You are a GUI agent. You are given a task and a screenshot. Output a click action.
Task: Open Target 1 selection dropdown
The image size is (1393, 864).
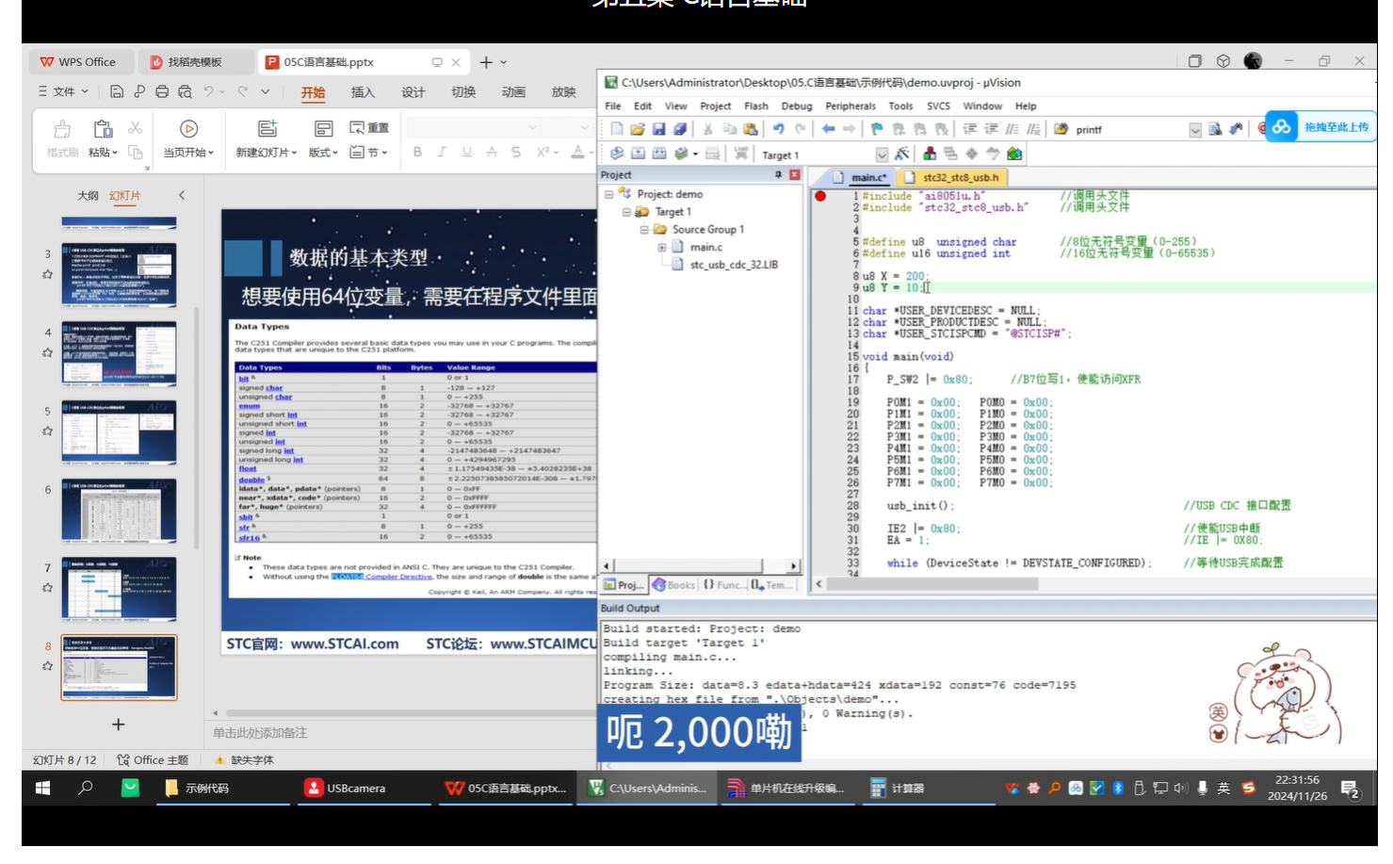(x=882, y=155)
